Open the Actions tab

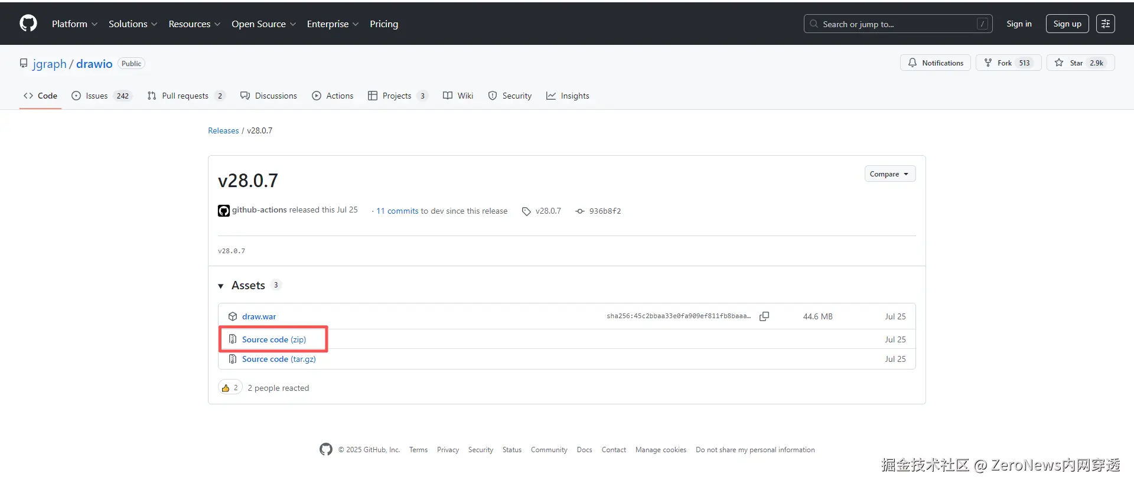[x=333, y=96]
